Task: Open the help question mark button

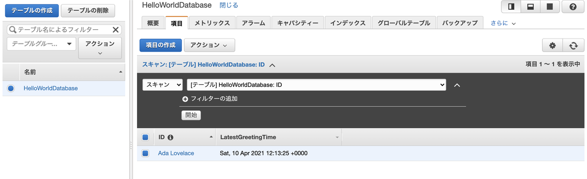Action: click(573, 7)
